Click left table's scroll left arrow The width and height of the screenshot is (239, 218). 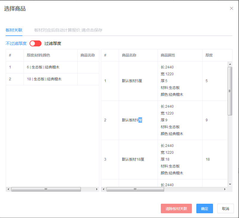[8, 189]
